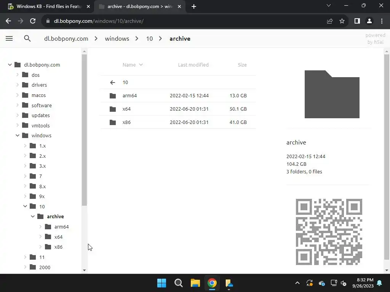
Task: Go to dl.bobpony.com breadcrumb
Action: pos(66,38)
